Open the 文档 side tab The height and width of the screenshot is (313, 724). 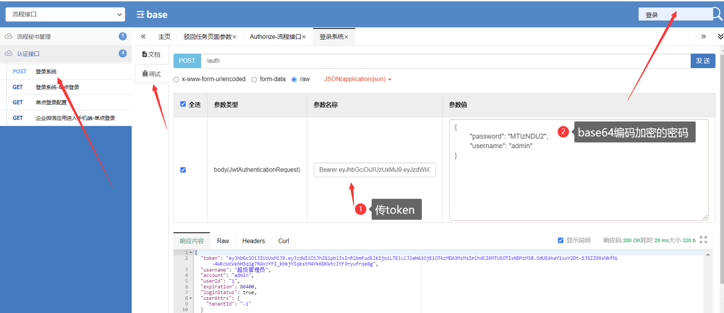[x=151, y=54]
